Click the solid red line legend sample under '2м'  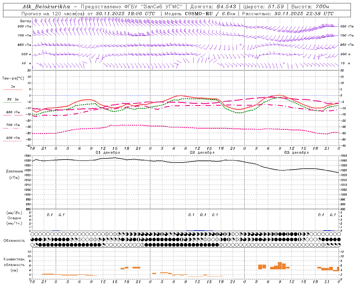(13, 90)
